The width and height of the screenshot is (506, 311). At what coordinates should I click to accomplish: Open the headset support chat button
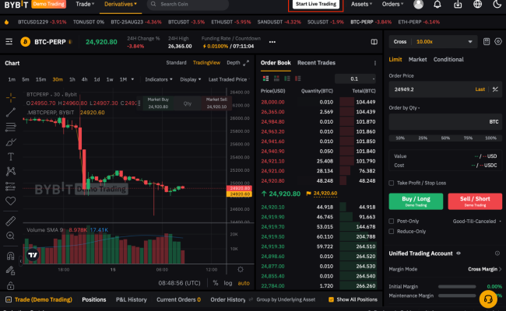[x=488, y=298]
